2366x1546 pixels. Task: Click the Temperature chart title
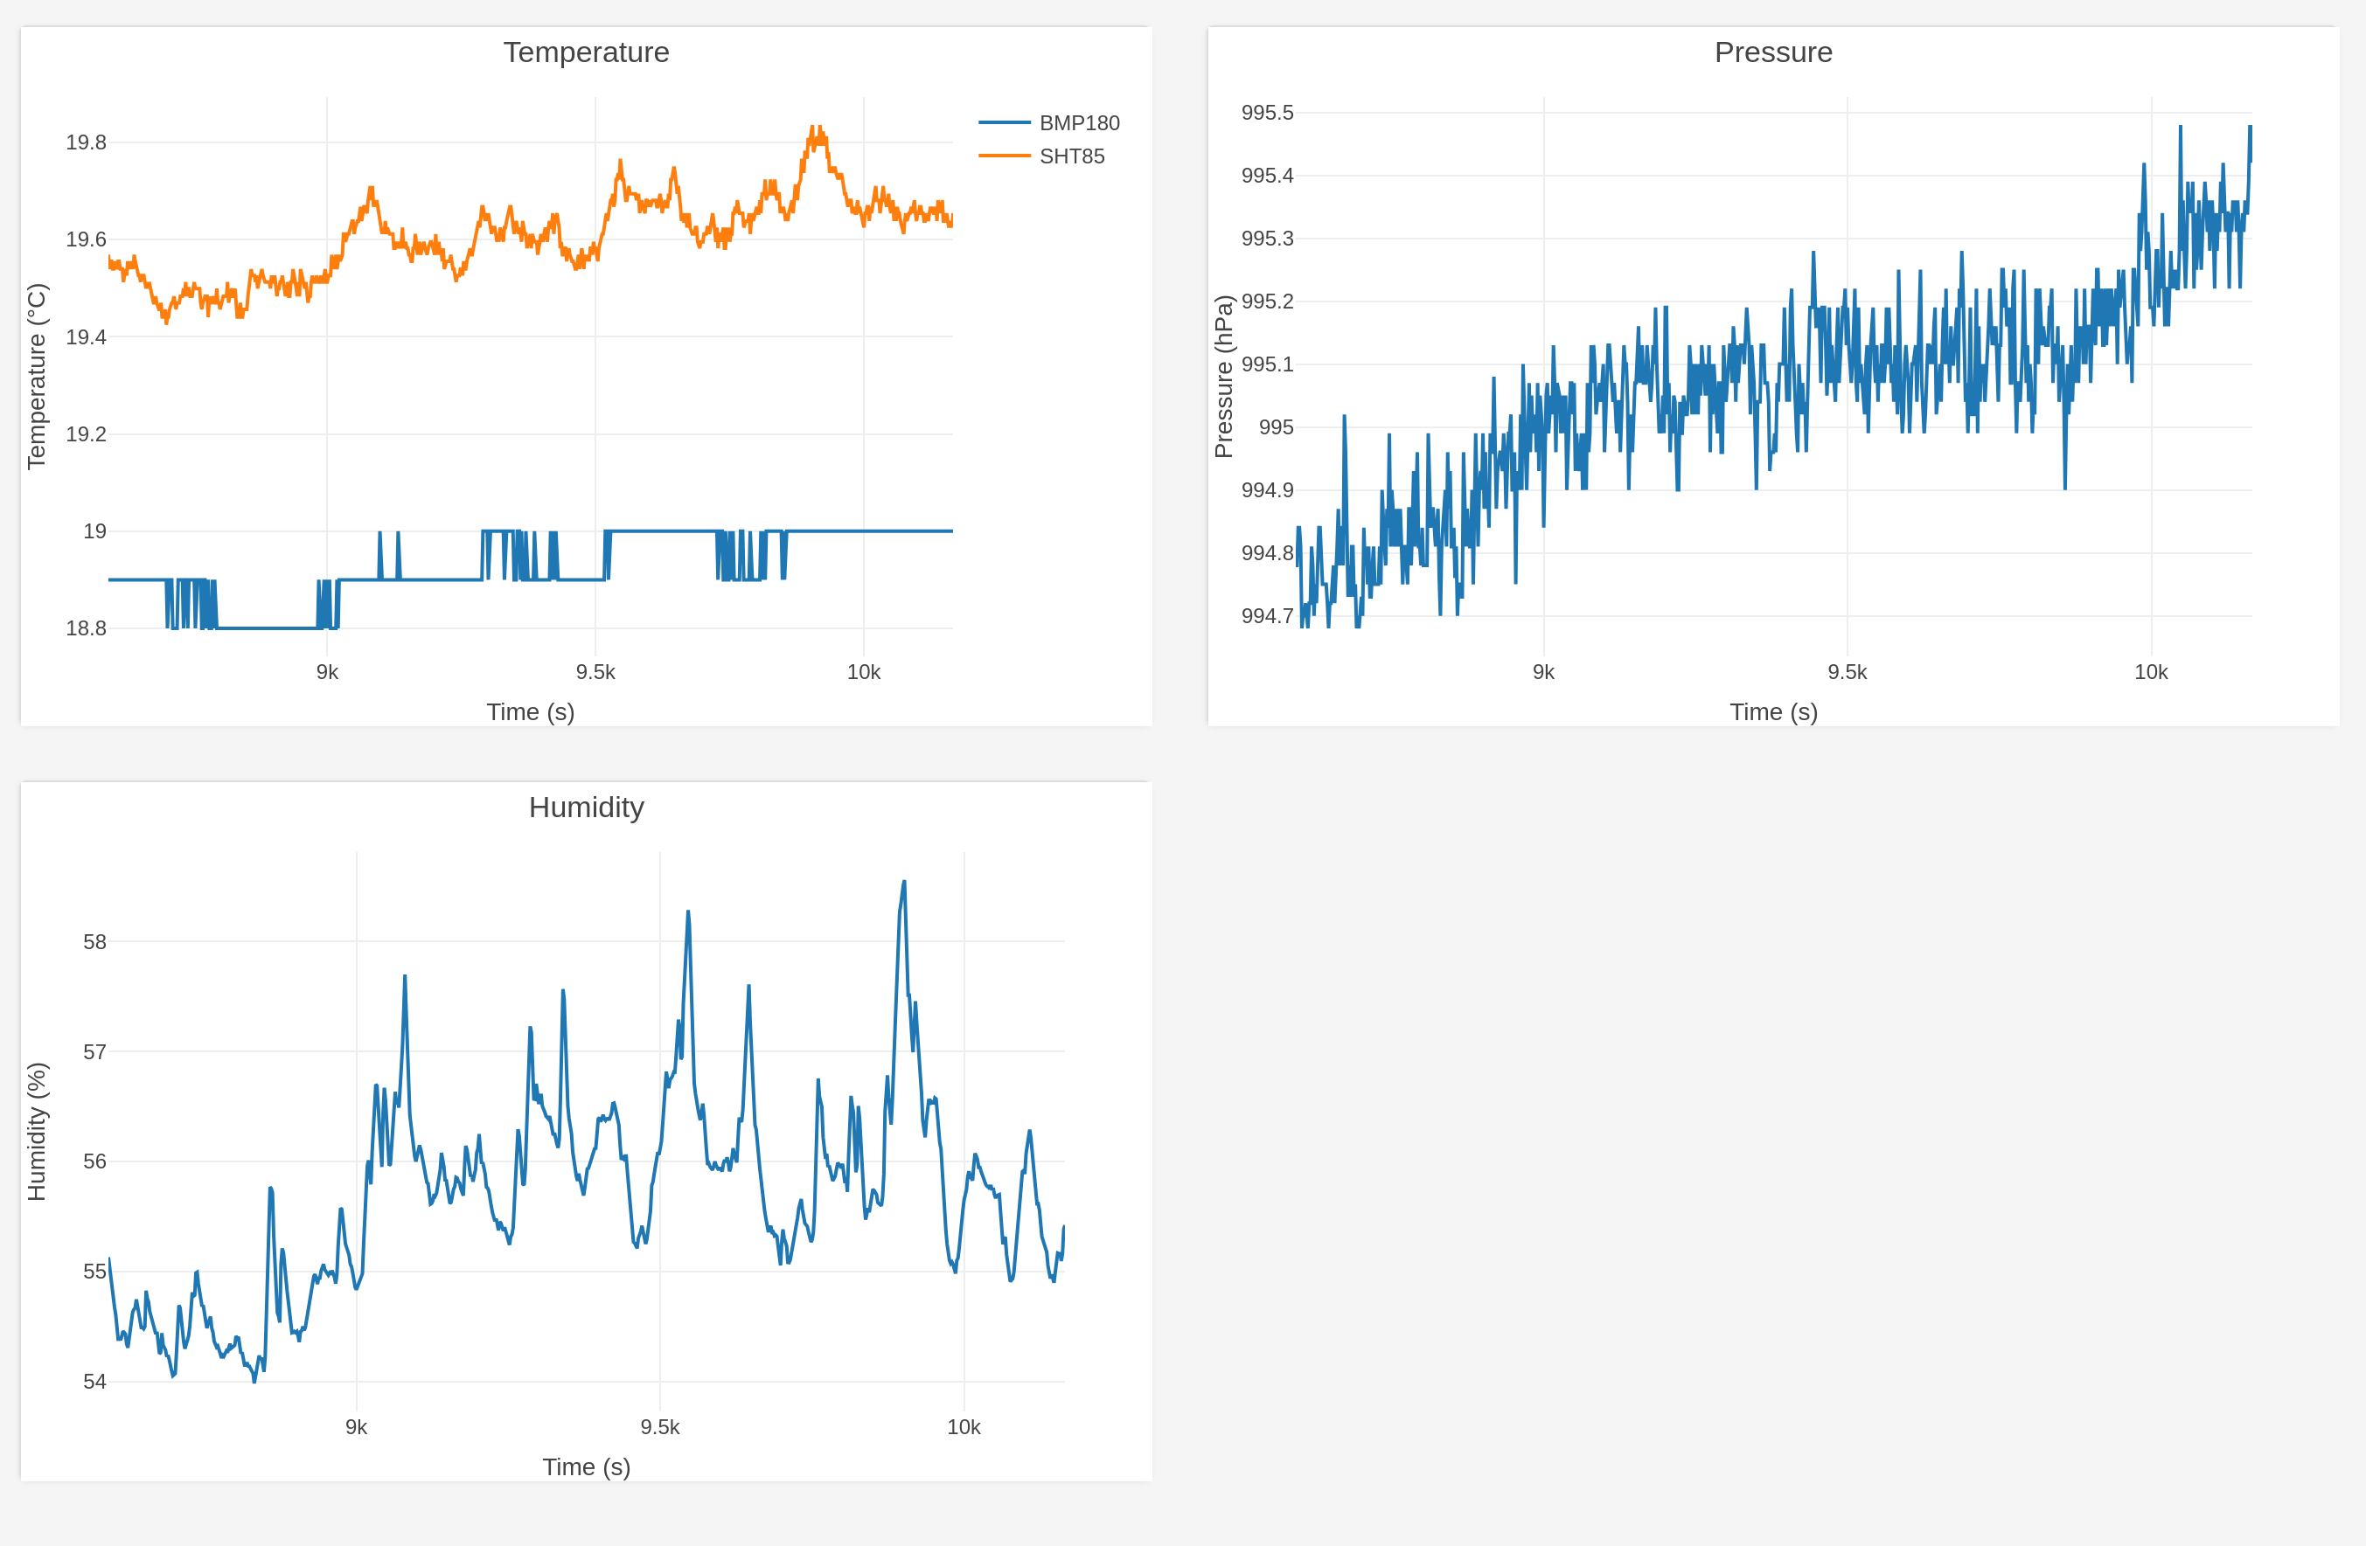pyautogui.click(x=586, y=52)
